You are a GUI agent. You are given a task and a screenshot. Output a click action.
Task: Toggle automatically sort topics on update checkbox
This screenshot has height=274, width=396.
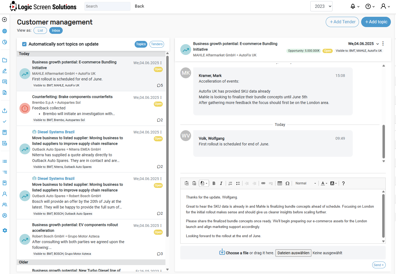click(x=24, y=44)
